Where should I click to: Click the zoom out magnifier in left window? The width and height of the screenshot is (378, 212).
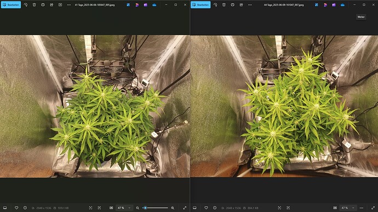[138, 208]
